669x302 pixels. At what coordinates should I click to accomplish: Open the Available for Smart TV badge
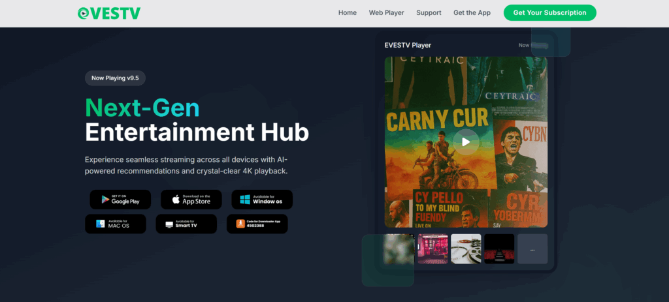point(186,224)
